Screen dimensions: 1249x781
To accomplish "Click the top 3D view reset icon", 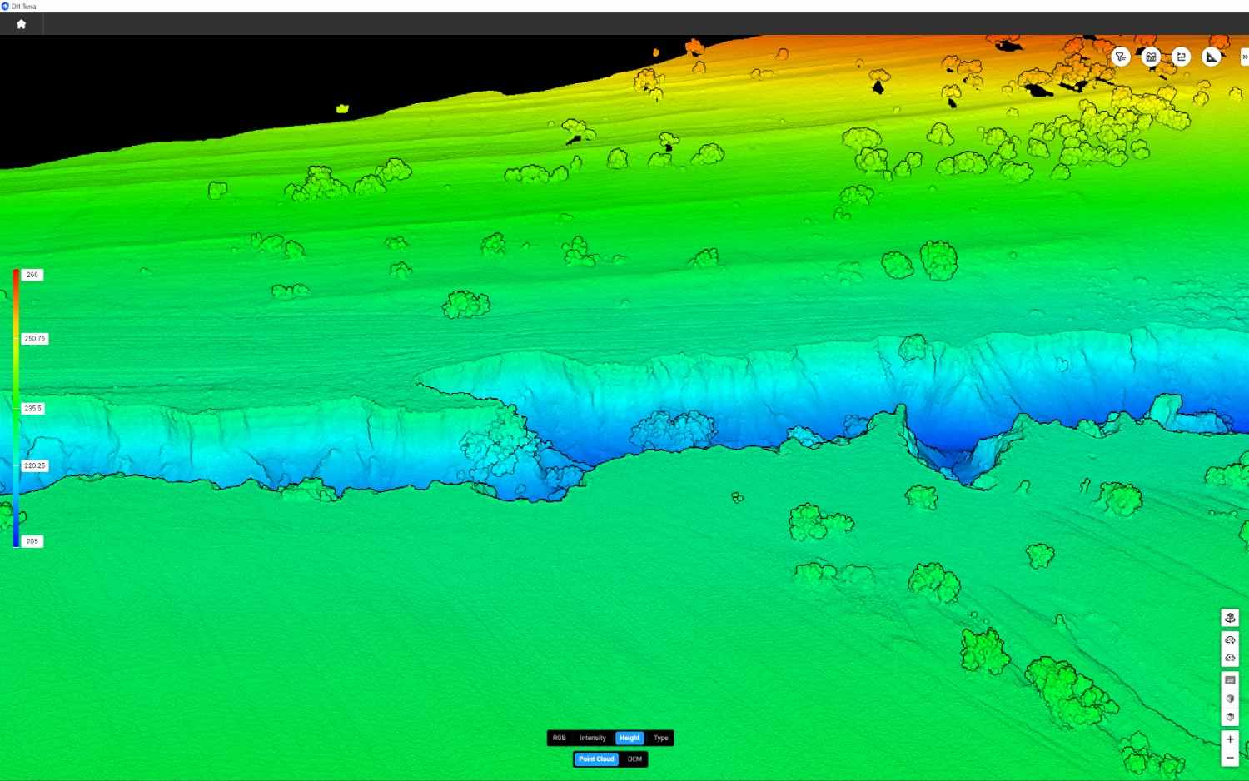I will pyautogui.click(x=1230, y=618).
